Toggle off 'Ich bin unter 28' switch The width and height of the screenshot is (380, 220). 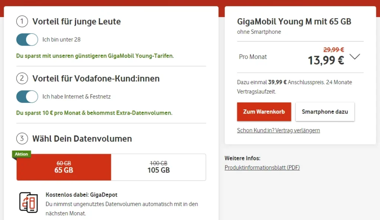point(27,40)
